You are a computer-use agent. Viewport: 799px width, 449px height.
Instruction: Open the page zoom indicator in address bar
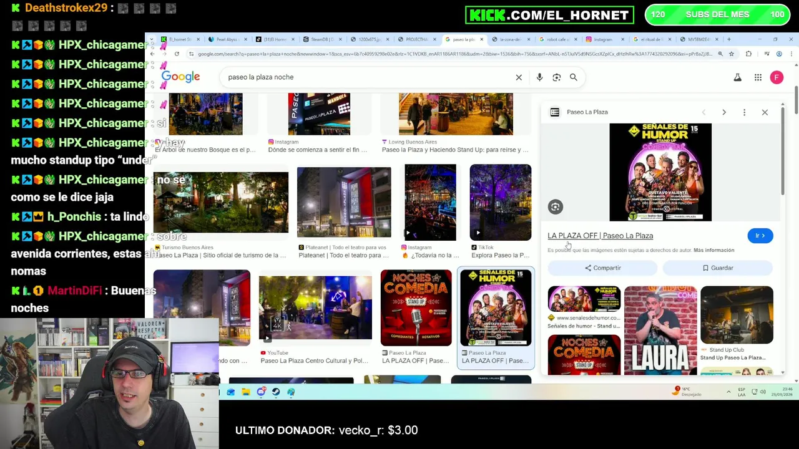tap(720, 54)
